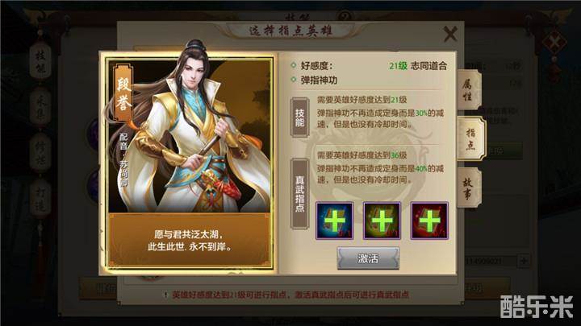This screenshot has width=581, height=326.
Task: Open the 打造 lantern tab on left sidebar
Action: point(40,200)
